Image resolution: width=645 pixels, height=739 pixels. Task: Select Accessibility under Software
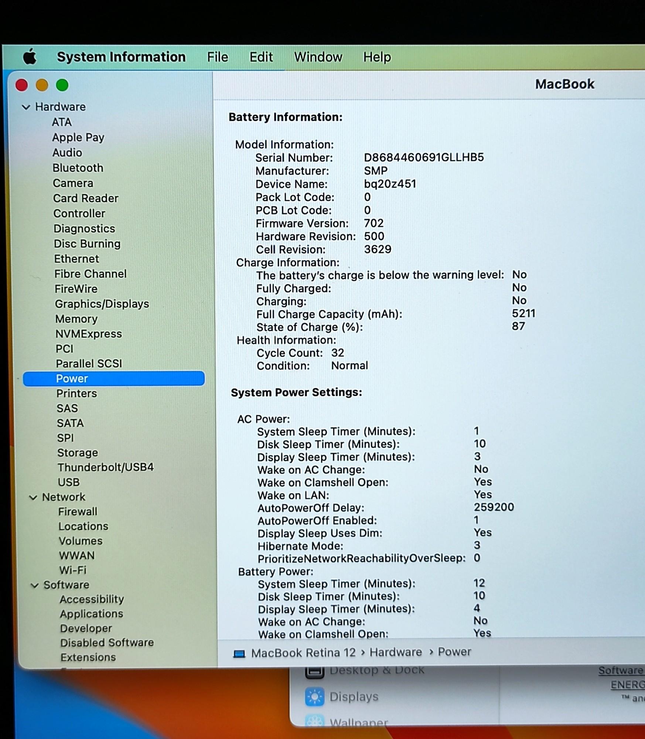92,599
